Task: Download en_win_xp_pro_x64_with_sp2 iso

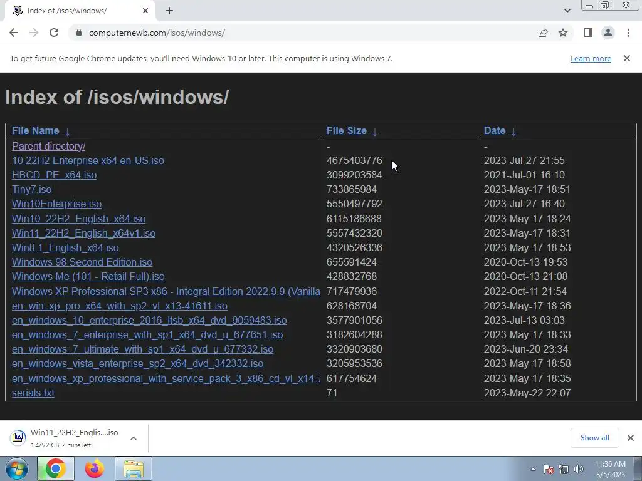Action: (120, 306)
